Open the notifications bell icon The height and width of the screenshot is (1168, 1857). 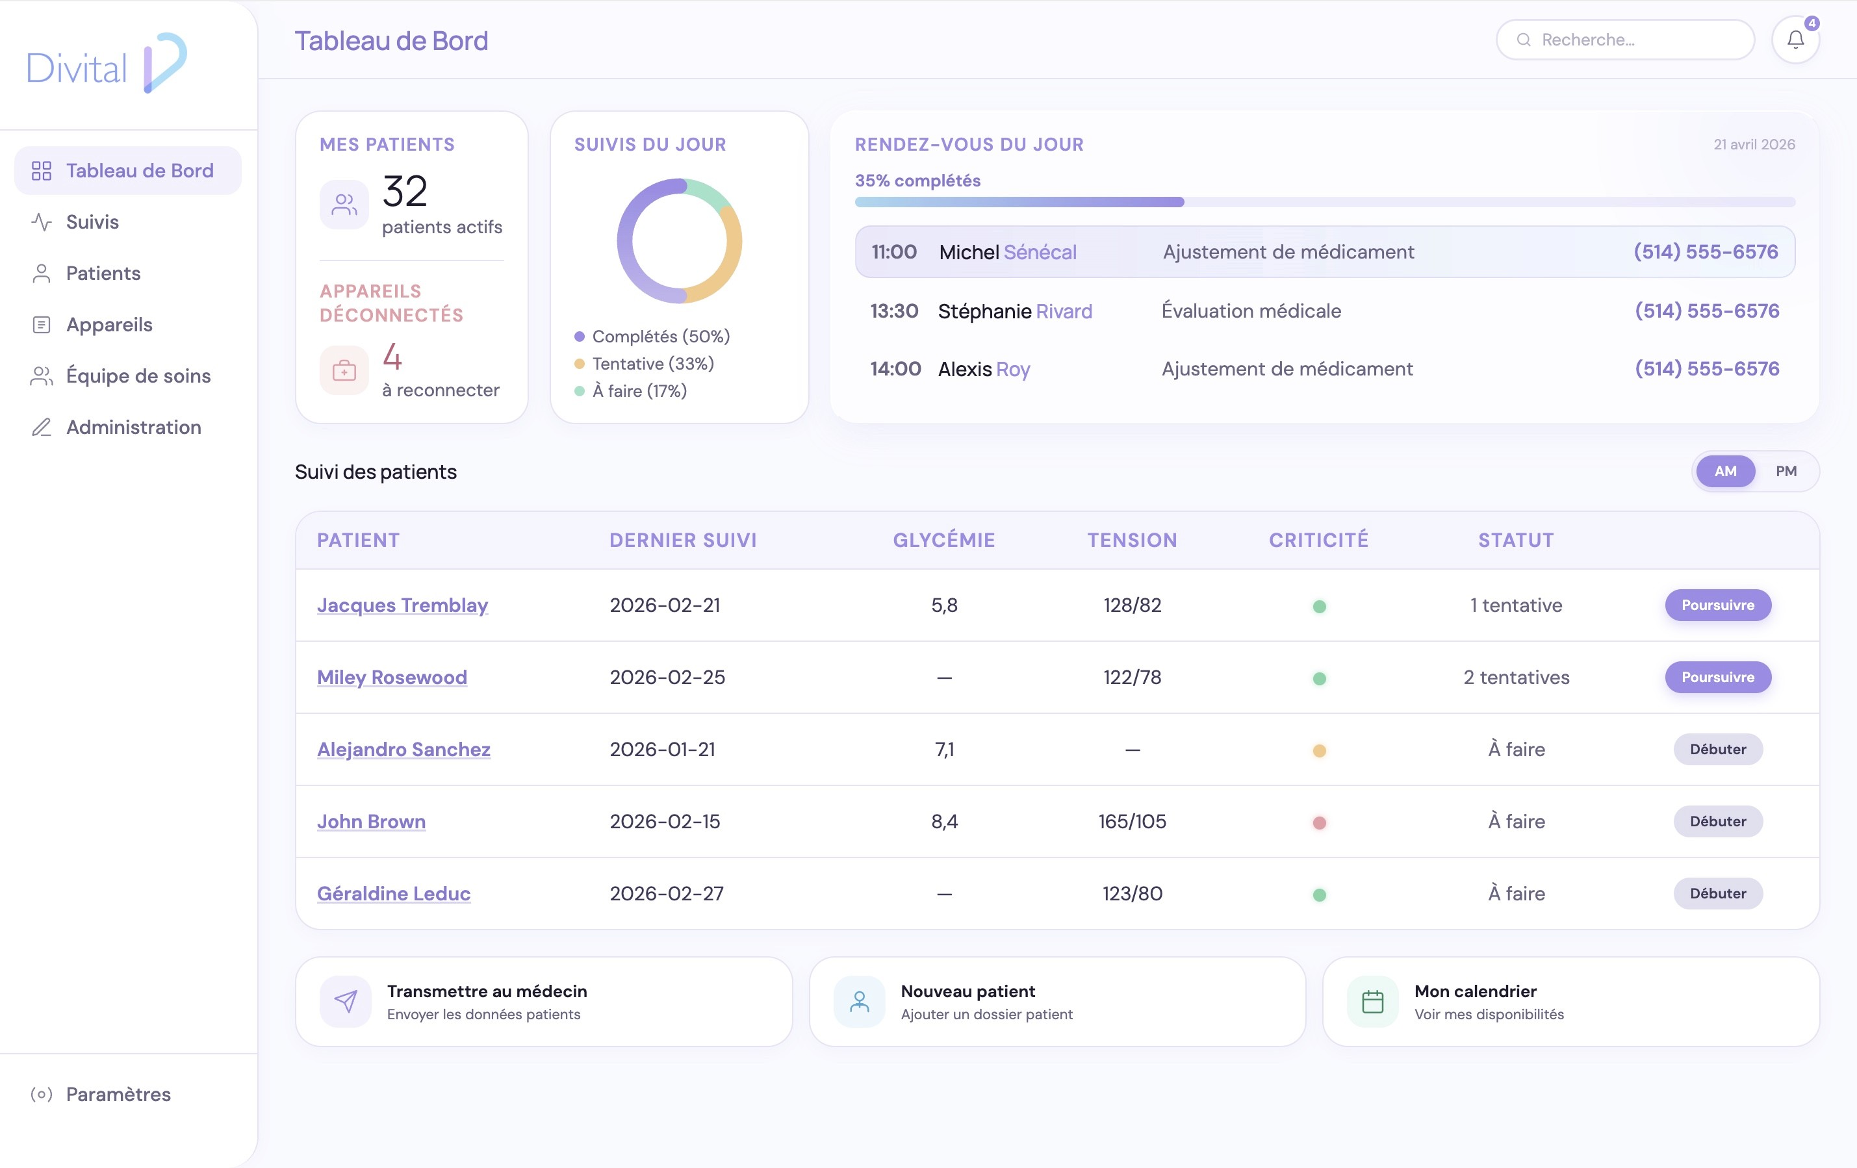tap(1795, 40)
